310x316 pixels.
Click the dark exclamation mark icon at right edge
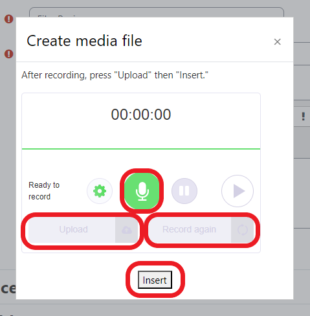tap(304, 117)
